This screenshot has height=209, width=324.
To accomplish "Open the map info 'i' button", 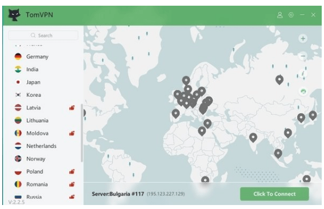I will pyautogui.click(x=303, y=73).
